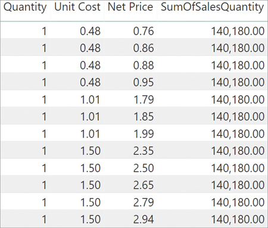Click Unit Cost in the 2.79 row
Image resolution: width=268 pixels, height=228 pixels.
point(91,202)
